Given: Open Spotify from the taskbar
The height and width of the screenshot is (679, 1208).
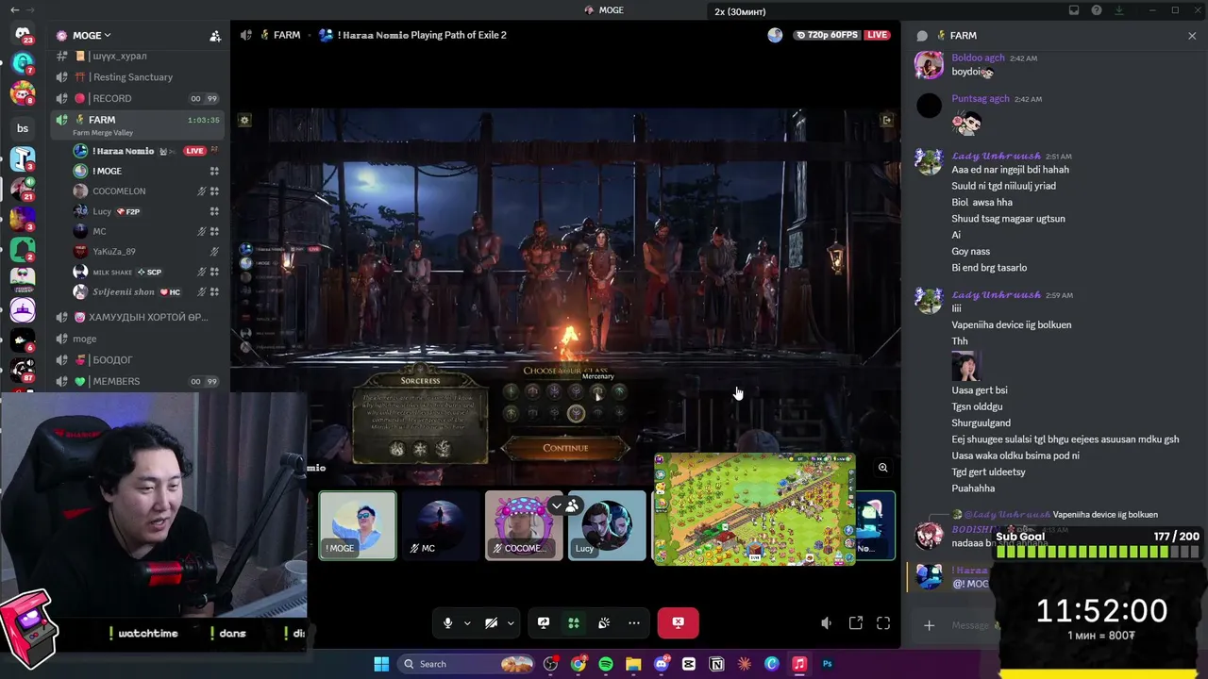Looking at the screenshot, I should tap(606, 664).
